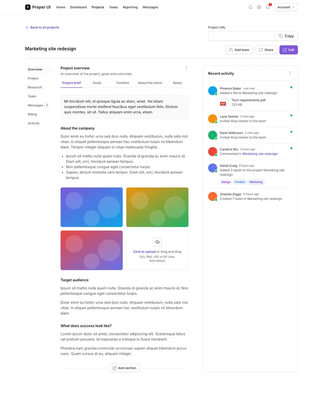
Task: Click the Marketing site redesign page heading
Action: [50, 49]
